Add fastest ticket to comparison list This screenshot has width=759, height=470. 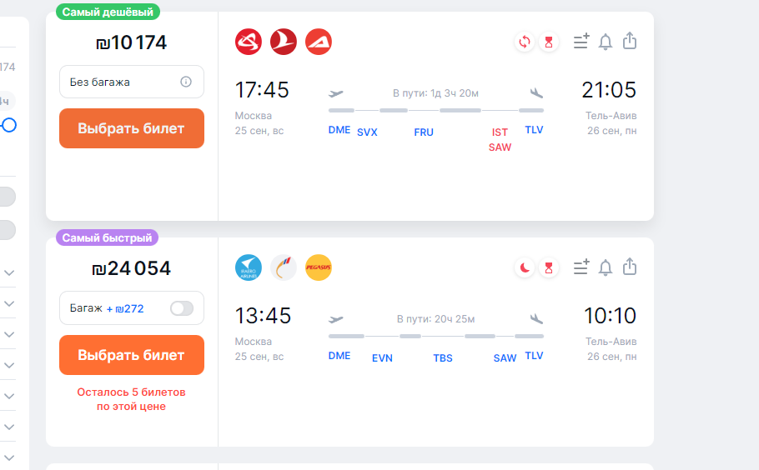581,267
